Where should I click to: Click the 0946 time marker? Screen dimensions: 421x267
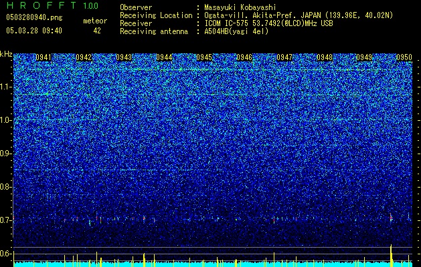[x=244, y=57]
